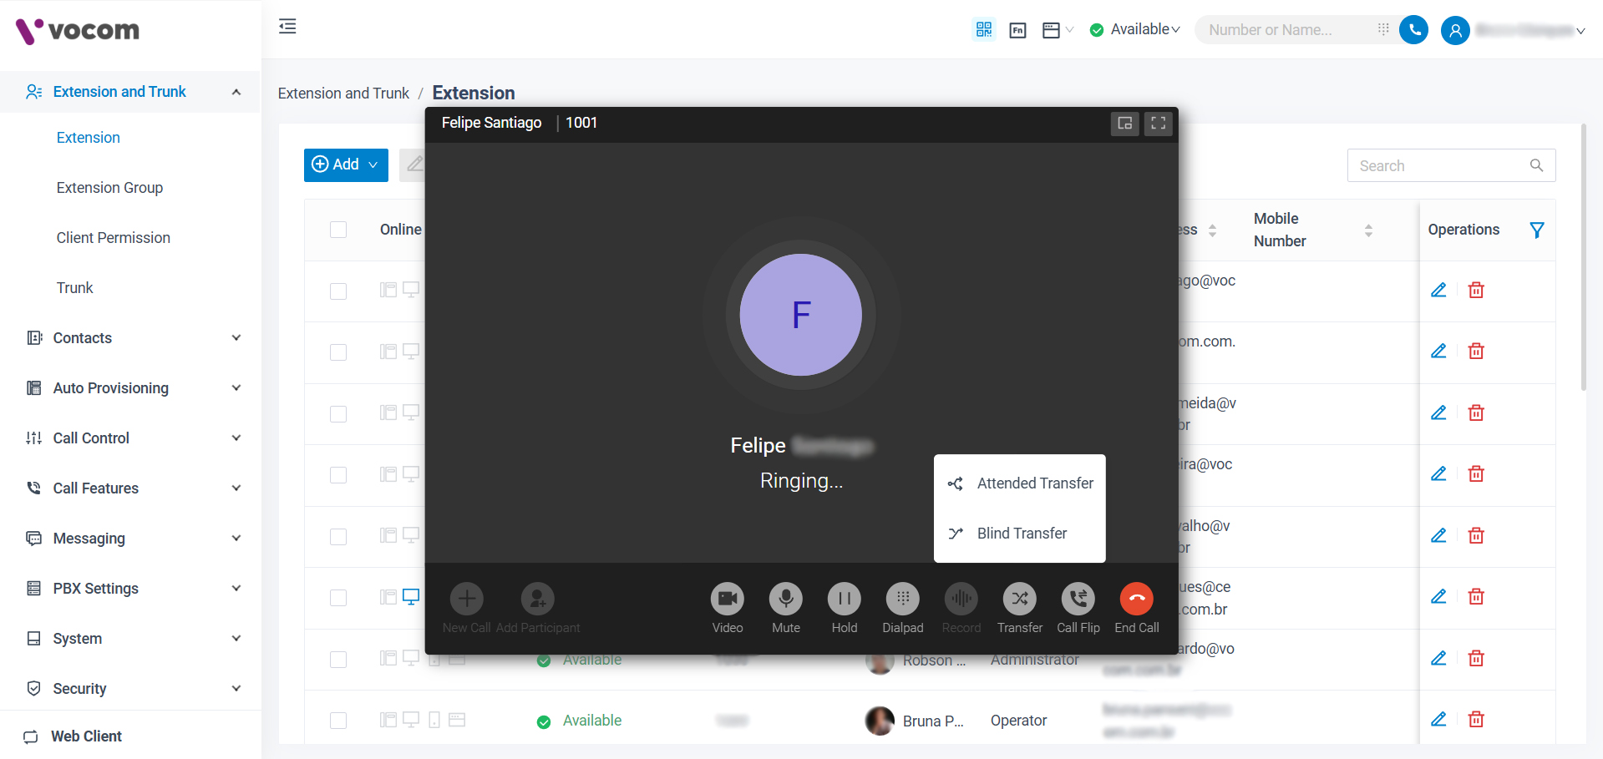The height and width of the screenshot is (759, 1603).
Task: Collapse the sidebar with menu fold icon
Action: [287, 27]
